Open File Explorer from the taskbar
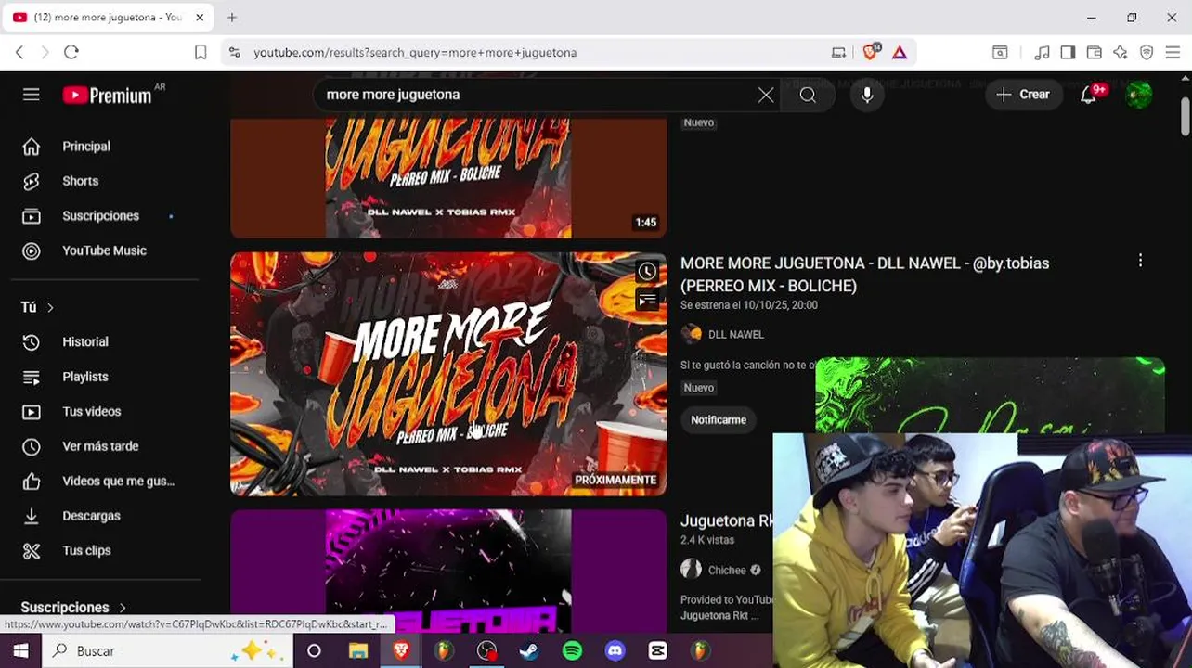This screenshot has height=668, width=1192. click(x=357, y=651)
